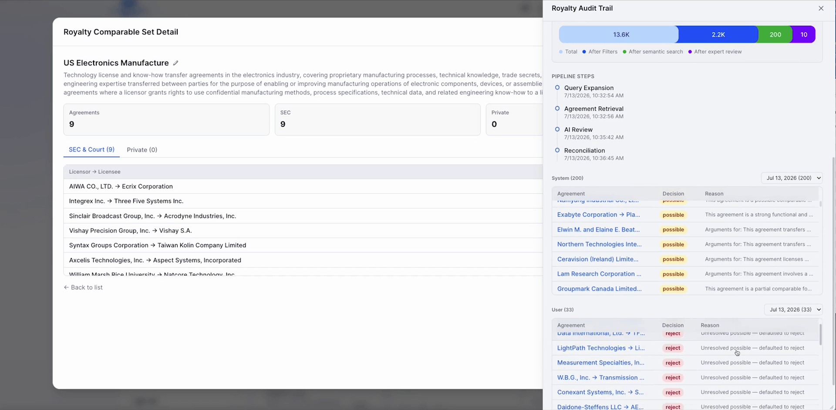Select the Vishay Precision Group → Vishay S.A. row

point(303,231)
